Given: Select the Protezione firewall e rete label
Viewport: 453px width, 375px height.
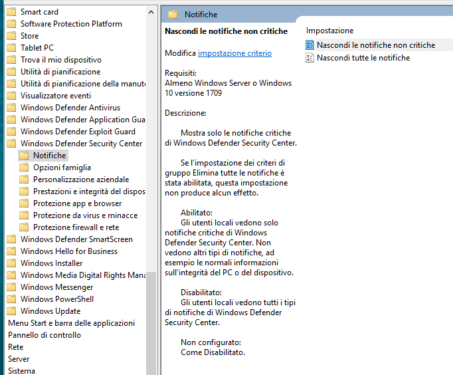Looking at the screenshot, I should [x=76, y=227].
